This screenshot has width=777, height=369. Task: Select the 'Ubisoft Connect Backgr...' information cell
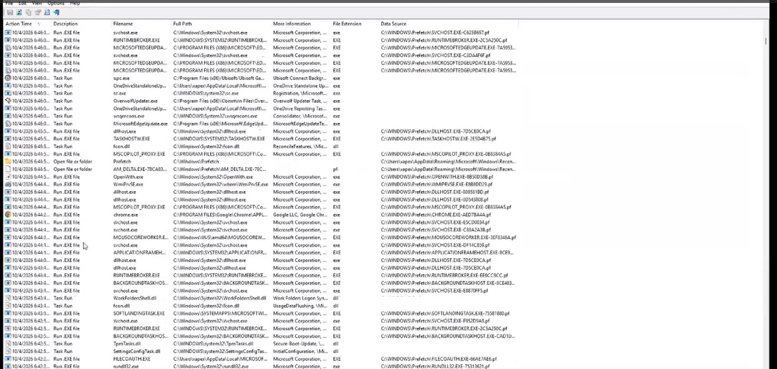(300, 78)
